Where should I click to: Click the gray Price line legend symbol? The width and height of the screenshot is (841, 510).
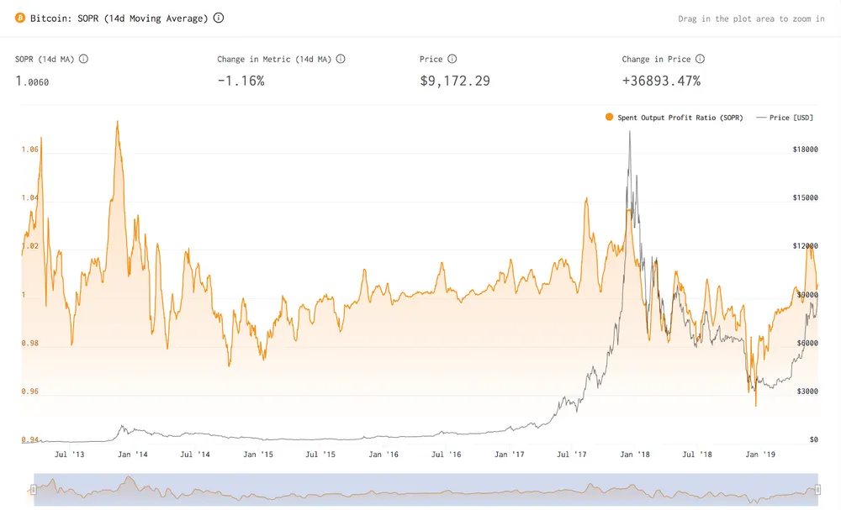click(762, 117)
